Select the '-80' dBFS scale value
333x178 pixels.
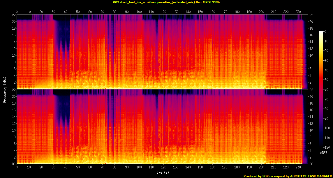(325, 109)
